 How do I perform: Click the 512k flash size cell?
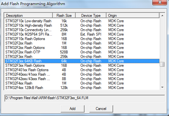coord(64,25)
